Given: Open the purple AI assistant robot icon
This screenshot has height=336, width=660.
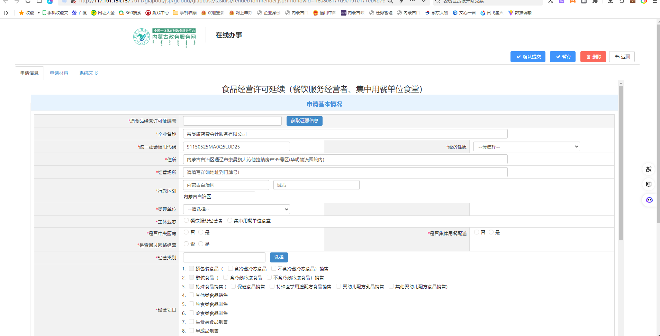Looking at the screenshot, I should pyautogui.click(x=649, y=200).
